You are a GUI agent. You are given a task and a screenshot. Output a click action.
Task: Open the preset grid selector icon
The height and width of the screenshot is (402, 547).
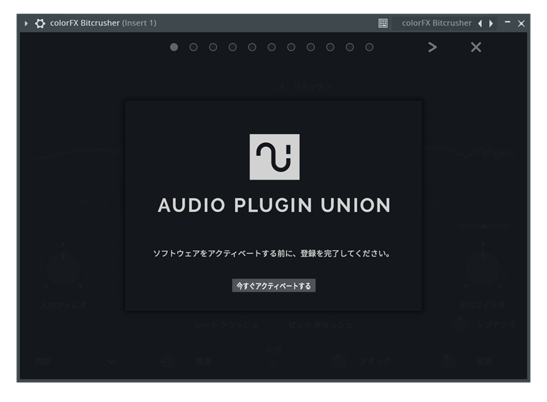383,23
